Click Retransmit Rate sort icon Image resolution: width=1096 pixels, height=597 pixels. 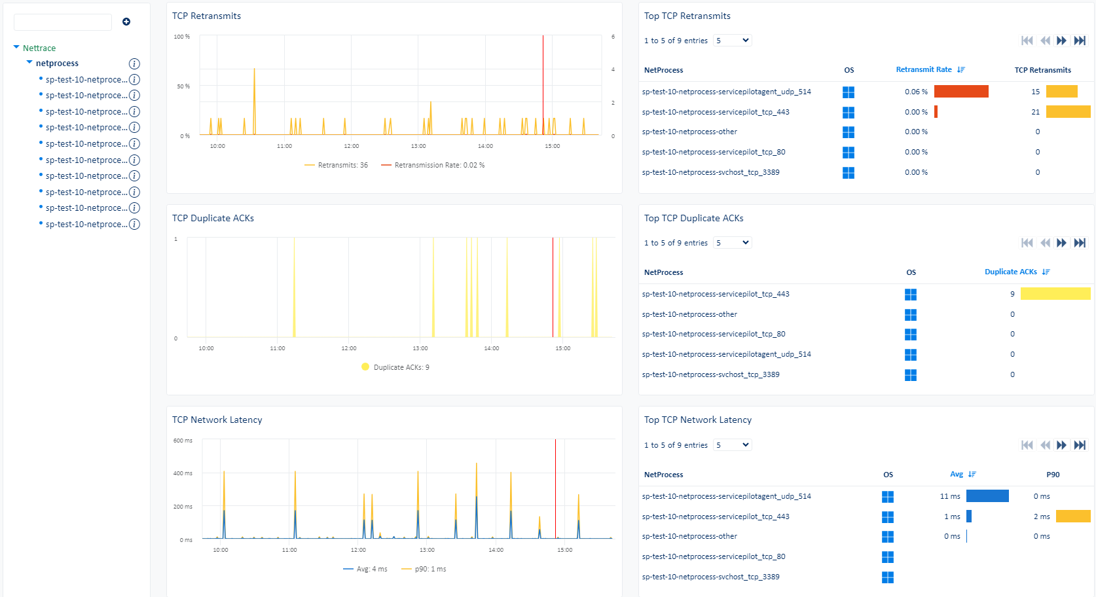point(961,69)
